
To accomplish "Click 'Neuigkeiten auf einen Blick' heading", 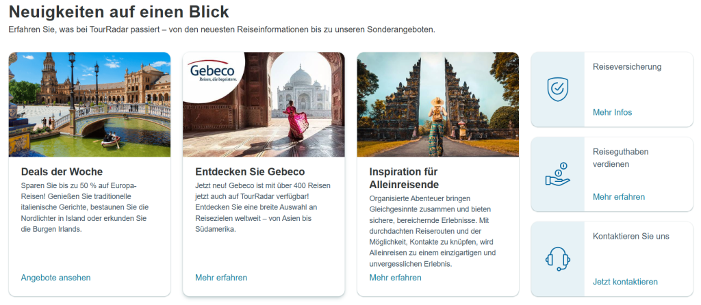I will pos(119,12).
